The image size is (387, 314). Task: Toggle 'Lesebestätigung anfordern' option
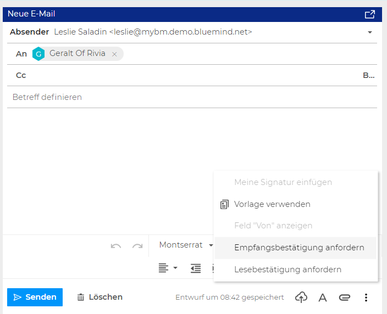pyautogui.click(x=288, y=270)
